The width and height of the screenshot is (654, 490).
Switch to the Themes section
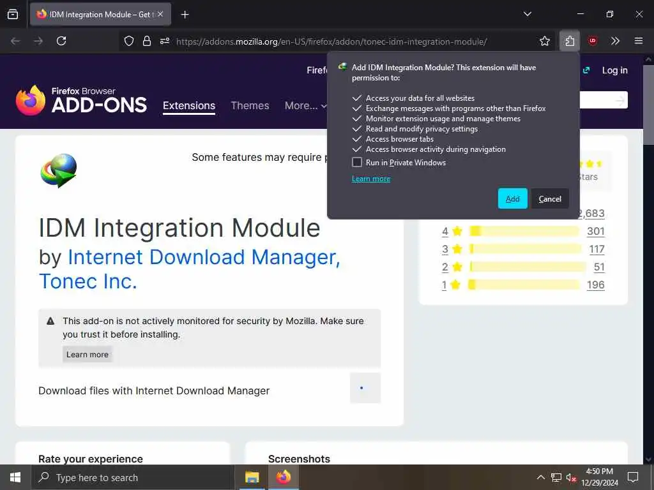(x=250, y=105)
